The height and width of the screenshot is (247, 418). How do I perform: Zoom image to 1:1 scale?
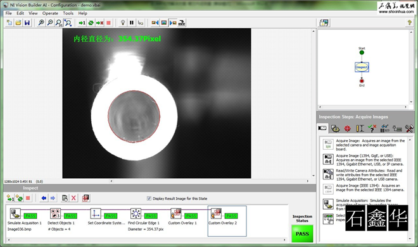[59, 23]
